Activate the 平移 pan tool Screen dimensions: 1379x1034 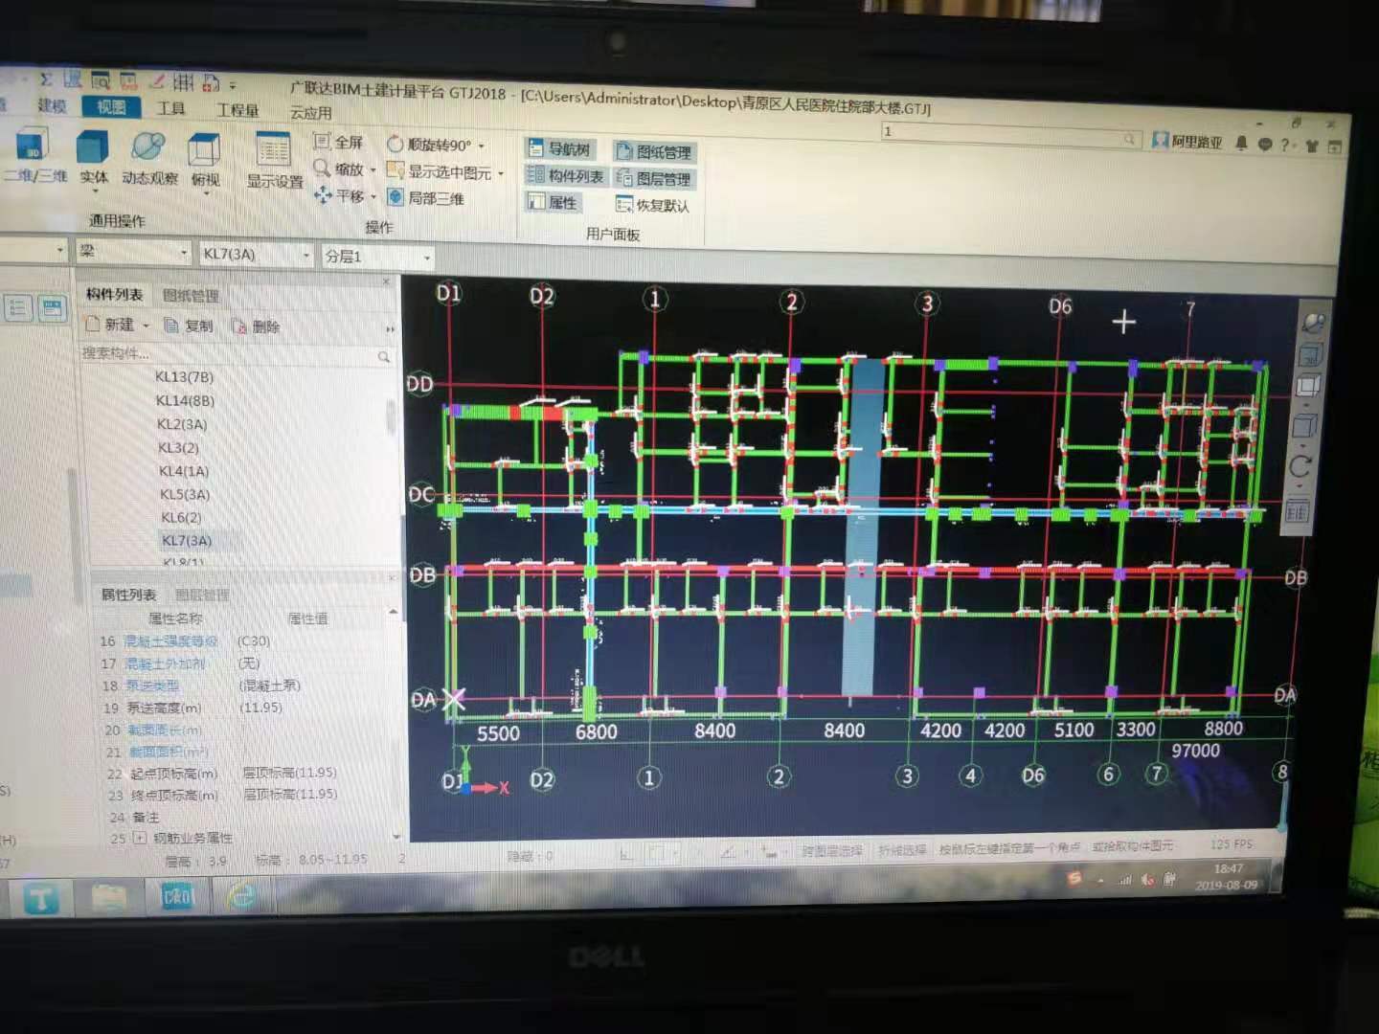click(339, 196)
